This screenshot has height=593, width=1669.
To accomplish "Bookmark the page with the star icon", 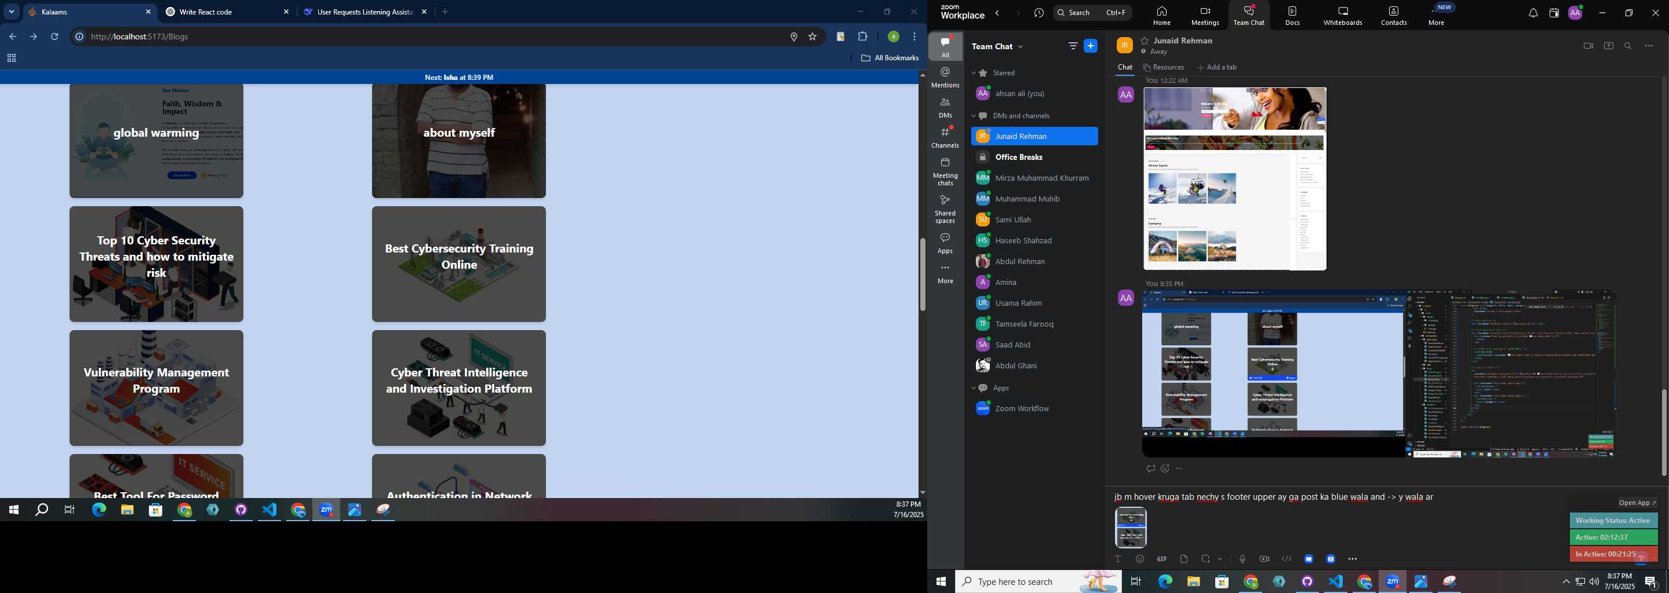I will click(x=812, y=37).
